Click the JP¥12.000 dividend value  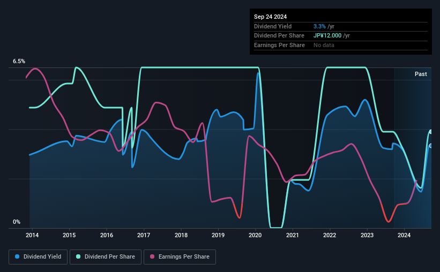coord(327,36)
